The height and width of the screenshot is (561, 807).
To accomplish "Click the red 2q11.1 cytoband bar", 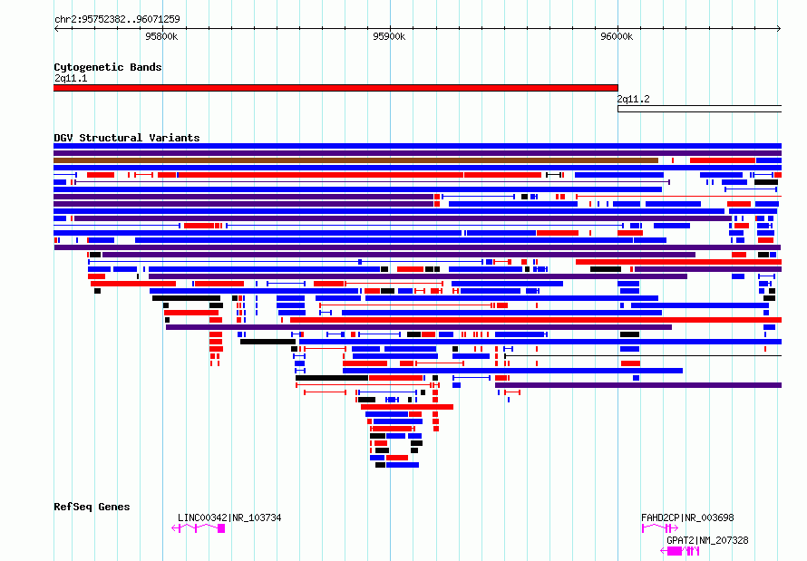I will (x=335, y=88).
